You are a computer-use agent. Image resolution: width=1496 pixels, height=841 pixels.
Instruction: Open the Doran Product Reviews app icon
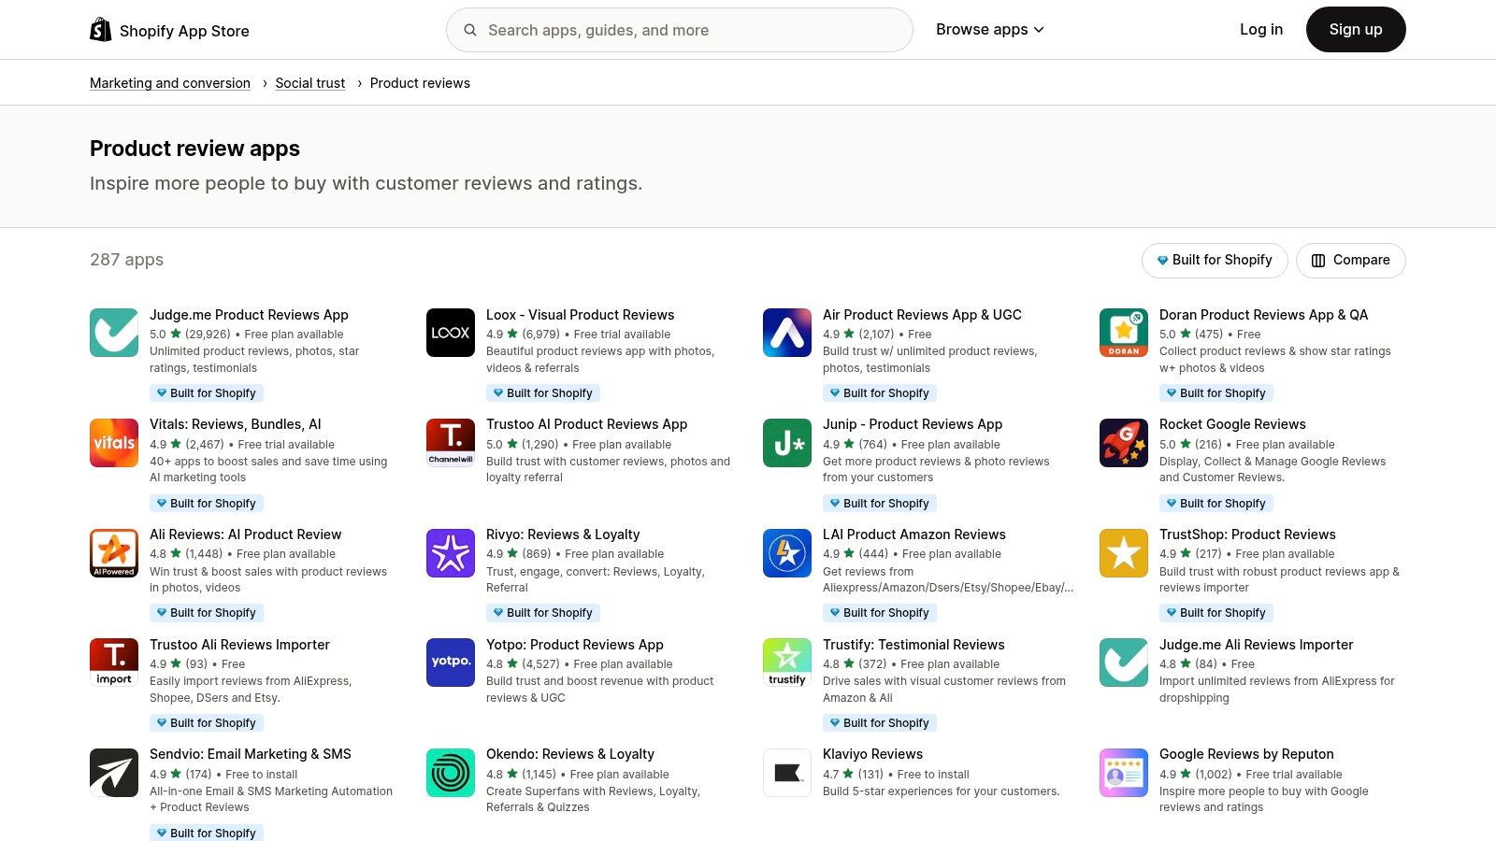pos(1124,333)
